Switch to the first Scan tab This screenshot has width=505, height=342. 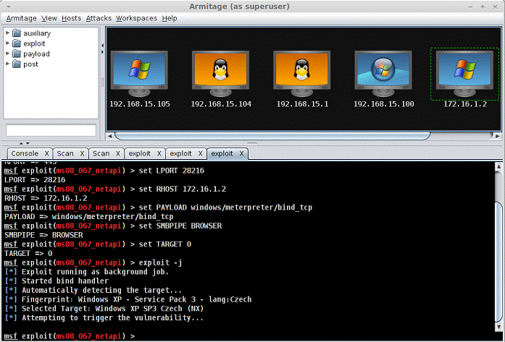(x=65, y=153)
